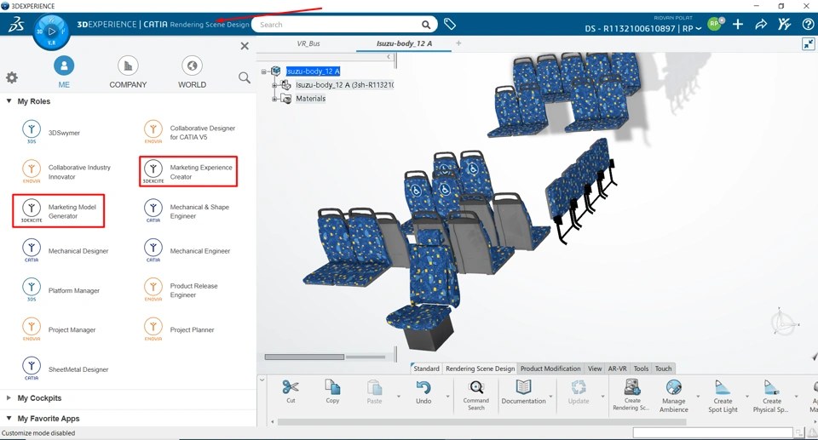Click the 3DS compass play button

[x=51, y=31]
